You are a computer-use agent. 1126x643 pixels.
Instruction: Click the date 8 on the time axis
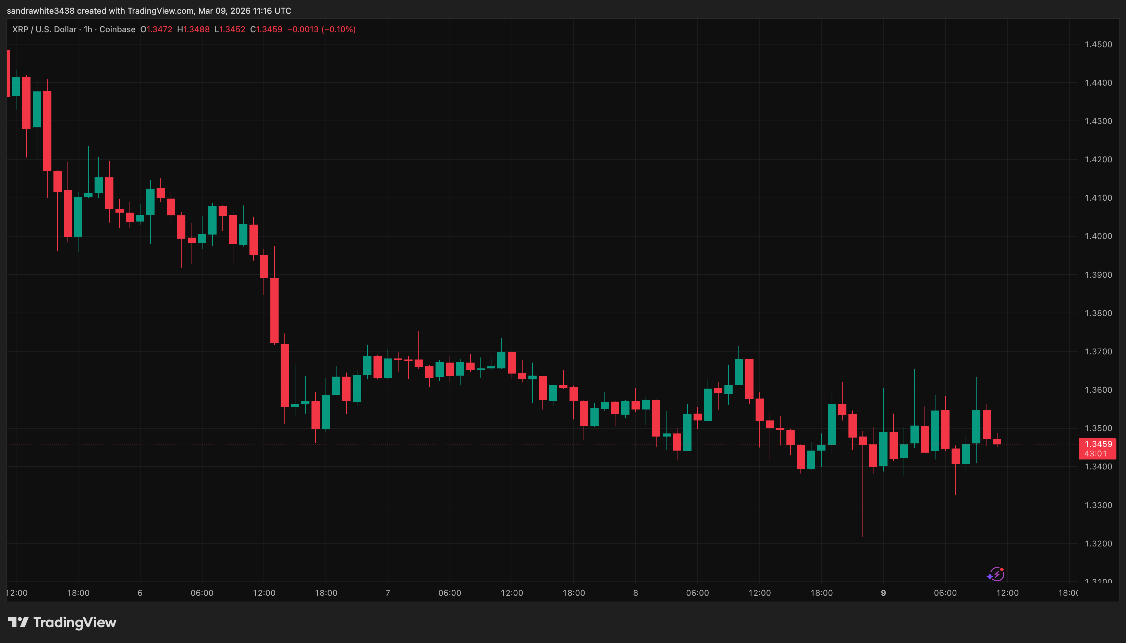click(x=636, y=593)
